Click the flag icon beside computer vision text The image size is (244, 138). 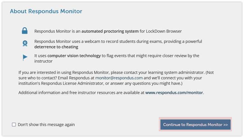25,58
